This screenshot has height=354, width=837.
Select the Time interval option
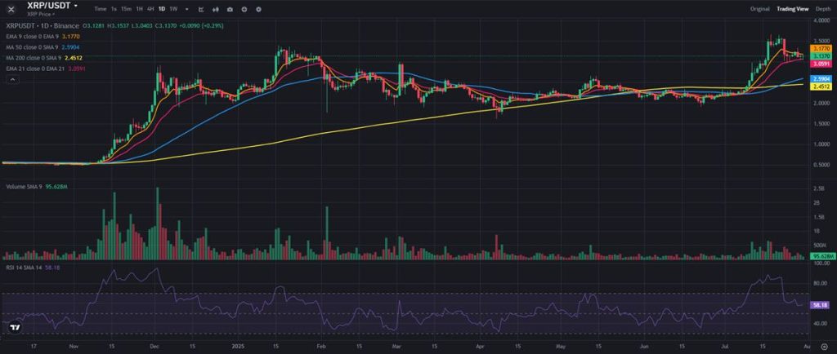pyautogui.click(x=100, y=9)
